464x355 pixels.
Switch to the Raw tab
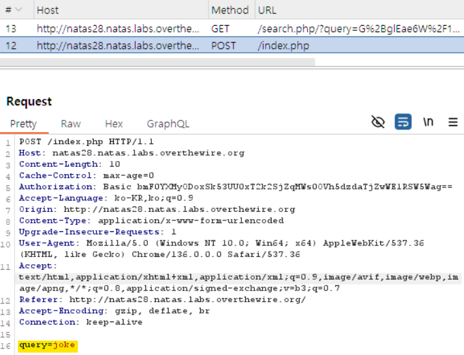point(71,124)
